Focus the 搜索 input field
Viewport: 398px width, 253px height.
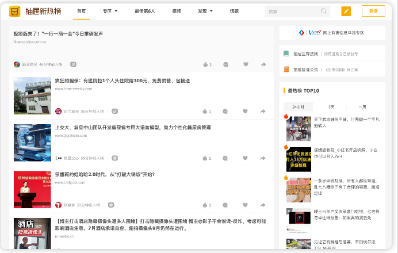click(297, 11)
